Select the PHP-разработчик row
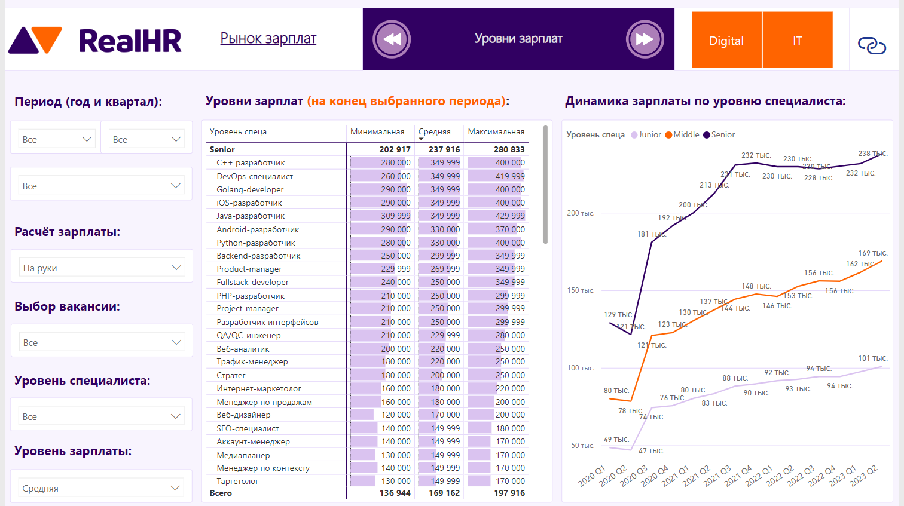The image size is (904, 506). click(x=367, y=296)
